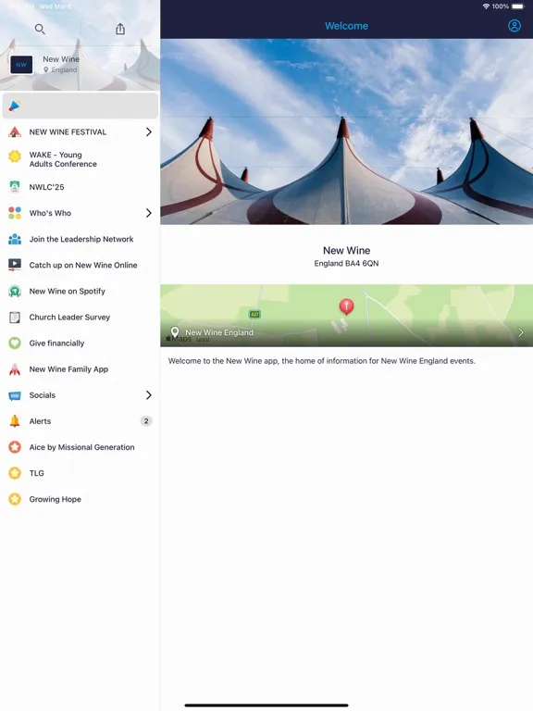This screenshot has width=533, height=711.
Task: Tap the New Wine England map label
Action: (219, 332)
